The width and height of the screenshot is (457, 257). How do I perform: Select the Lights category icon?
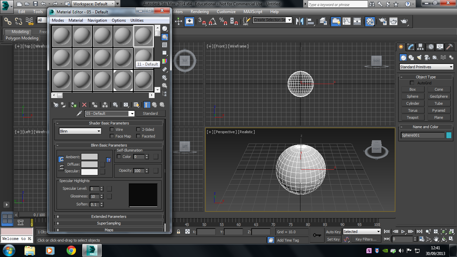click(x=420, y=57)
